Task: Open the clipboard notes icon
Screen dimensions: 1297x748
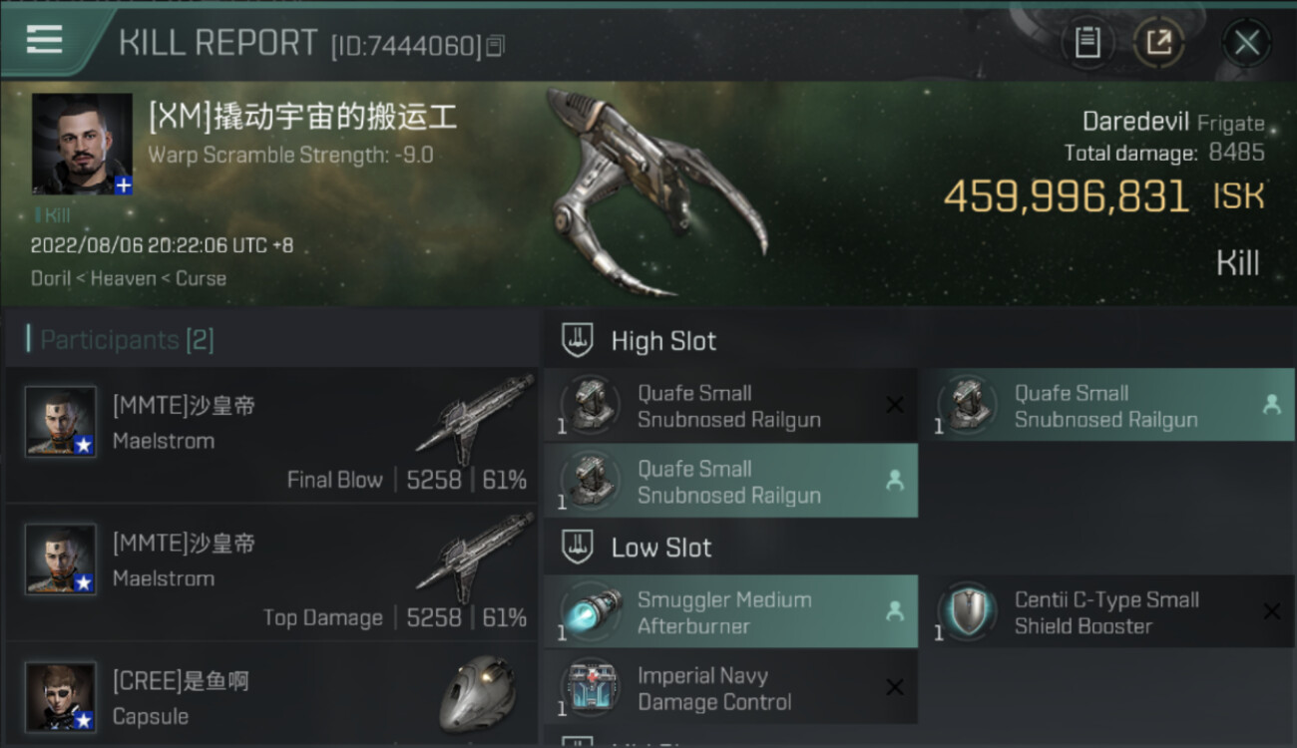Action: 1087,43
